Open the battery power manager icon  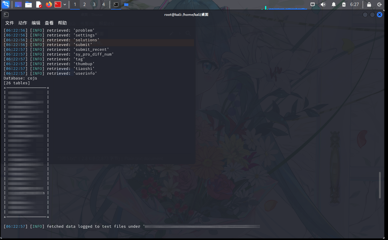pos(344,4)
